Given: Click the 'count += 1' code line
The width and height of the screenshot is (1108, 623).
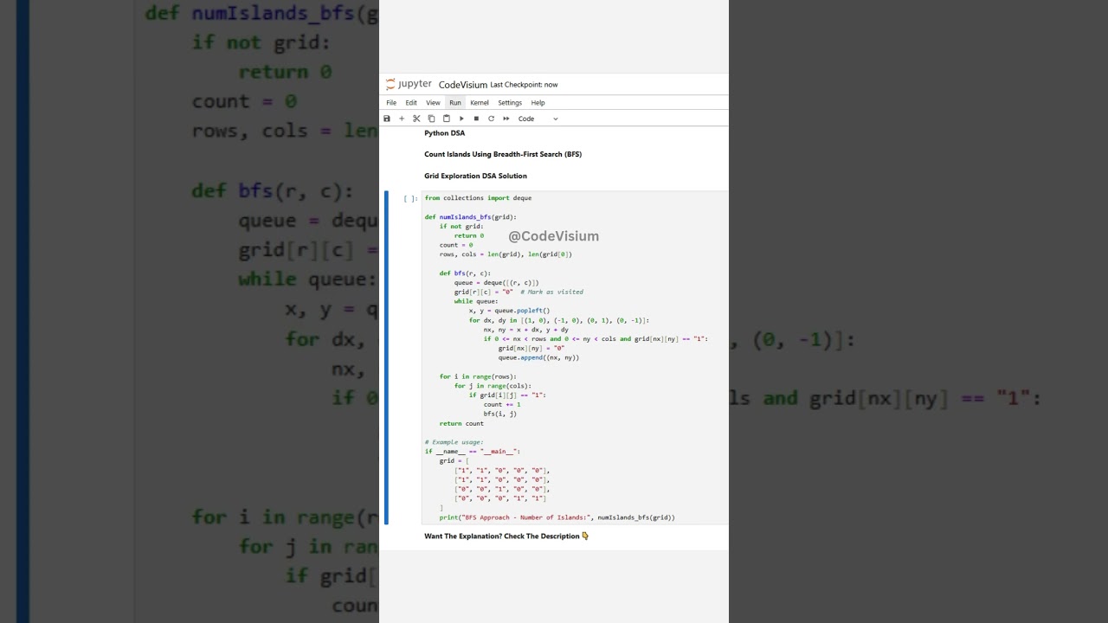Looking at the screenshot, I should [502, 404].
